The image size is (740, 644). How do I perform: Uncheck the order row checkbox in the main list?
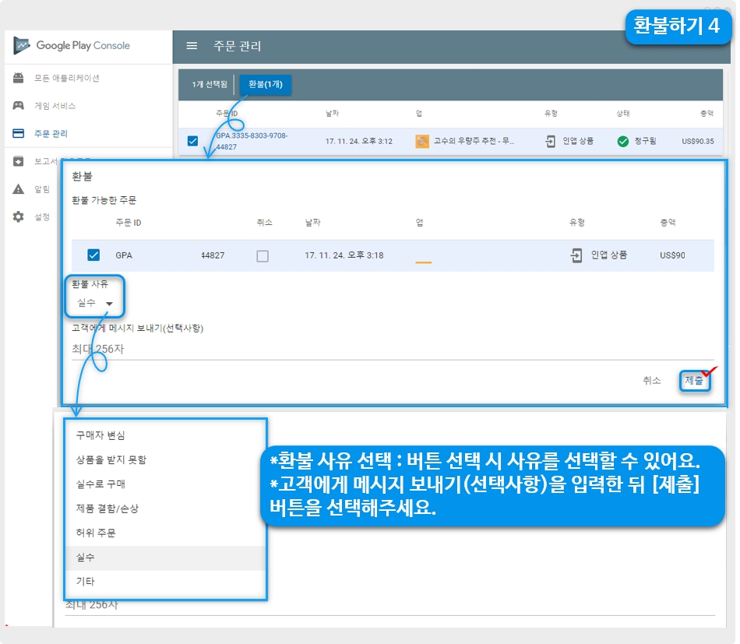tap(192, 142)
